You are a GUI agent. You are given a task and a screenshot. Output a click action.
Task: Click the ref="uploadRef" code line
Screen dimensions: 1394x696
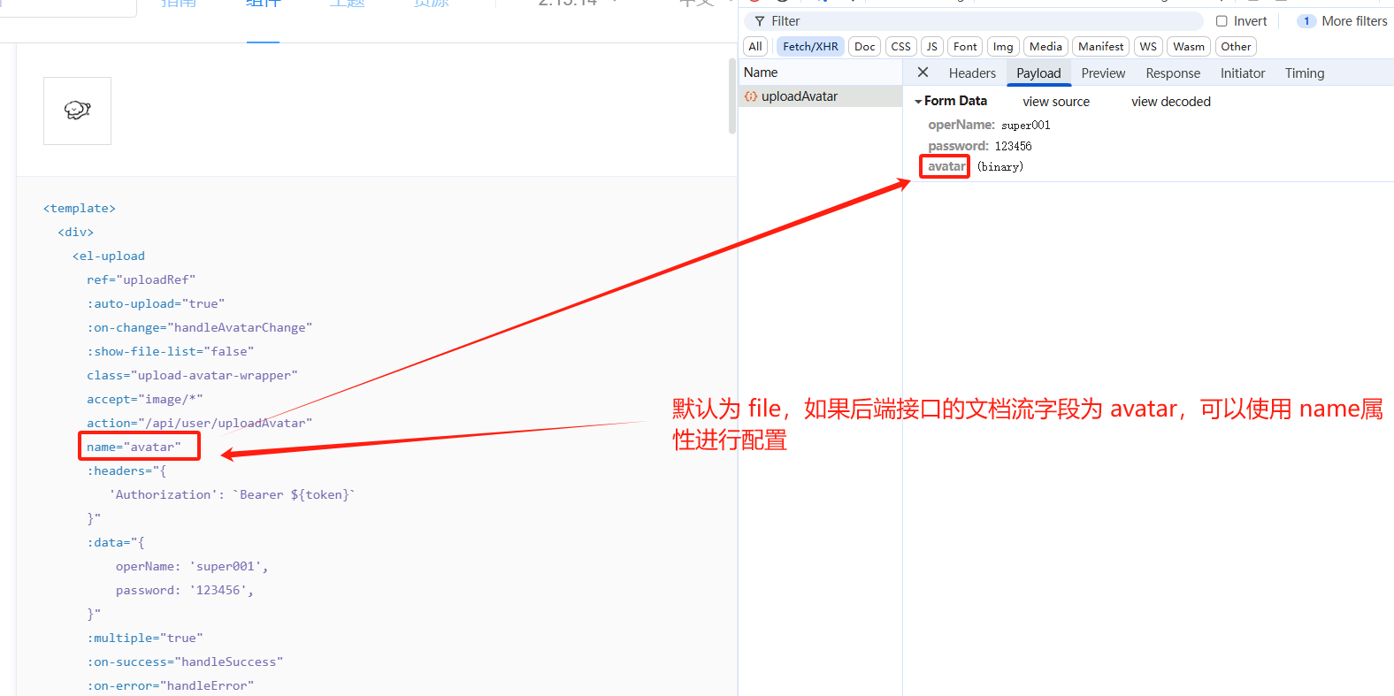[x=142, y=279]
